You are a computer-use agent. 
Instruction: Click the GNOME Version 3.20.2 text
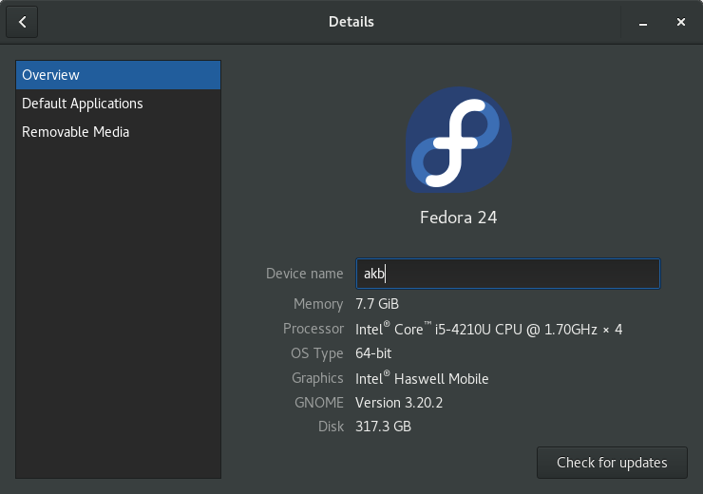point(399,403)
